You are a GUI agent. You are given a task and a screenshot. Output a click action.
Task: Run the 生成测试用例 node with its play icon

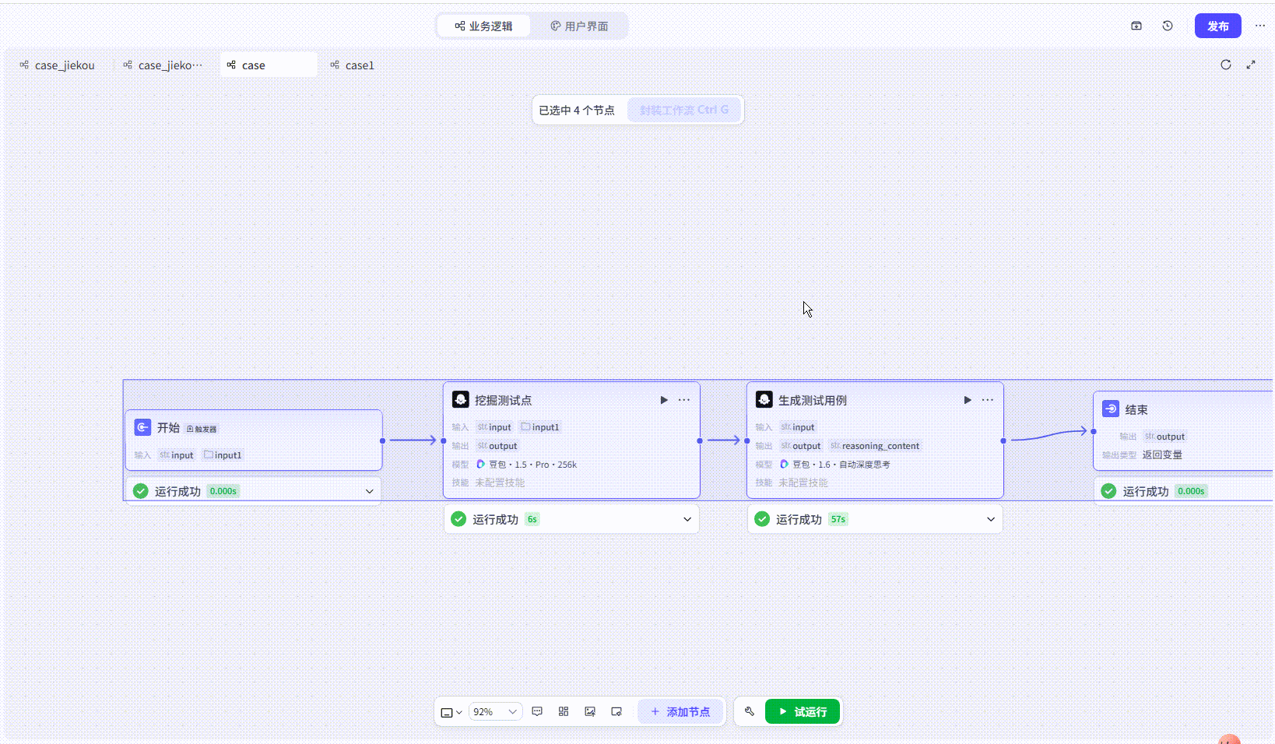[x=968, y=400]
